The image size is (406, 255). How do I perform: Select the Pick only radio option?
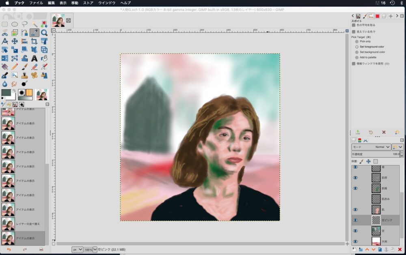click(x=357, y=41)
